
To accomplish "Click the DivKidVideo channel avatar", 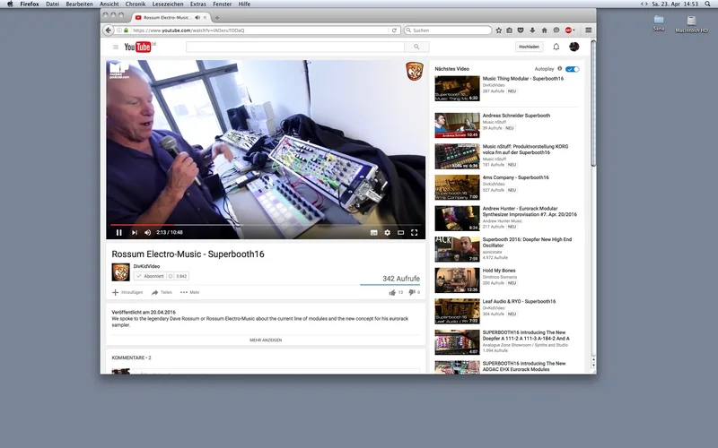I will pos(120,272).
